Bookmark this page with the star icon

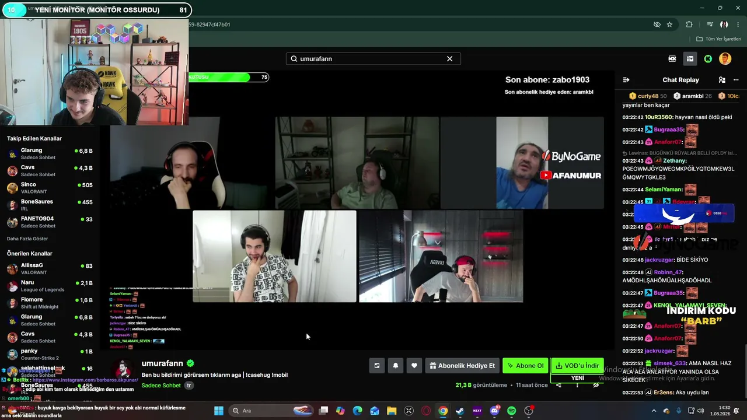pos(669,24)
